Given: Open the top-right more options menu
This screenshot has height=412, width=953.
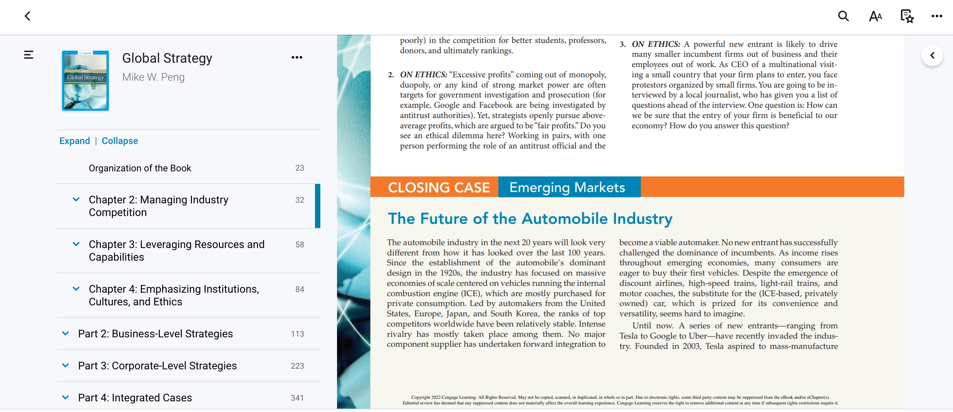Looking at the screenshot, I should pyautogui.click(x=937, y=16).
